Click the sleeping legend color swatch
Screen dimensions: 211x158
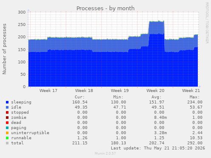click(7, 102)
